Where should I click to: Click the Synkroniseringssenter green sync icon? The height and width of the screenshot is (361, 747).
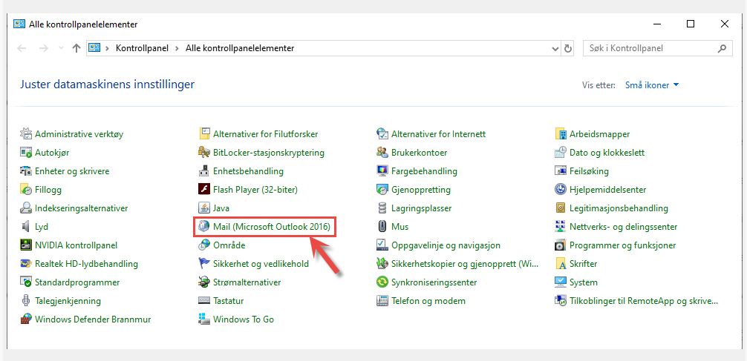(382, 282)
